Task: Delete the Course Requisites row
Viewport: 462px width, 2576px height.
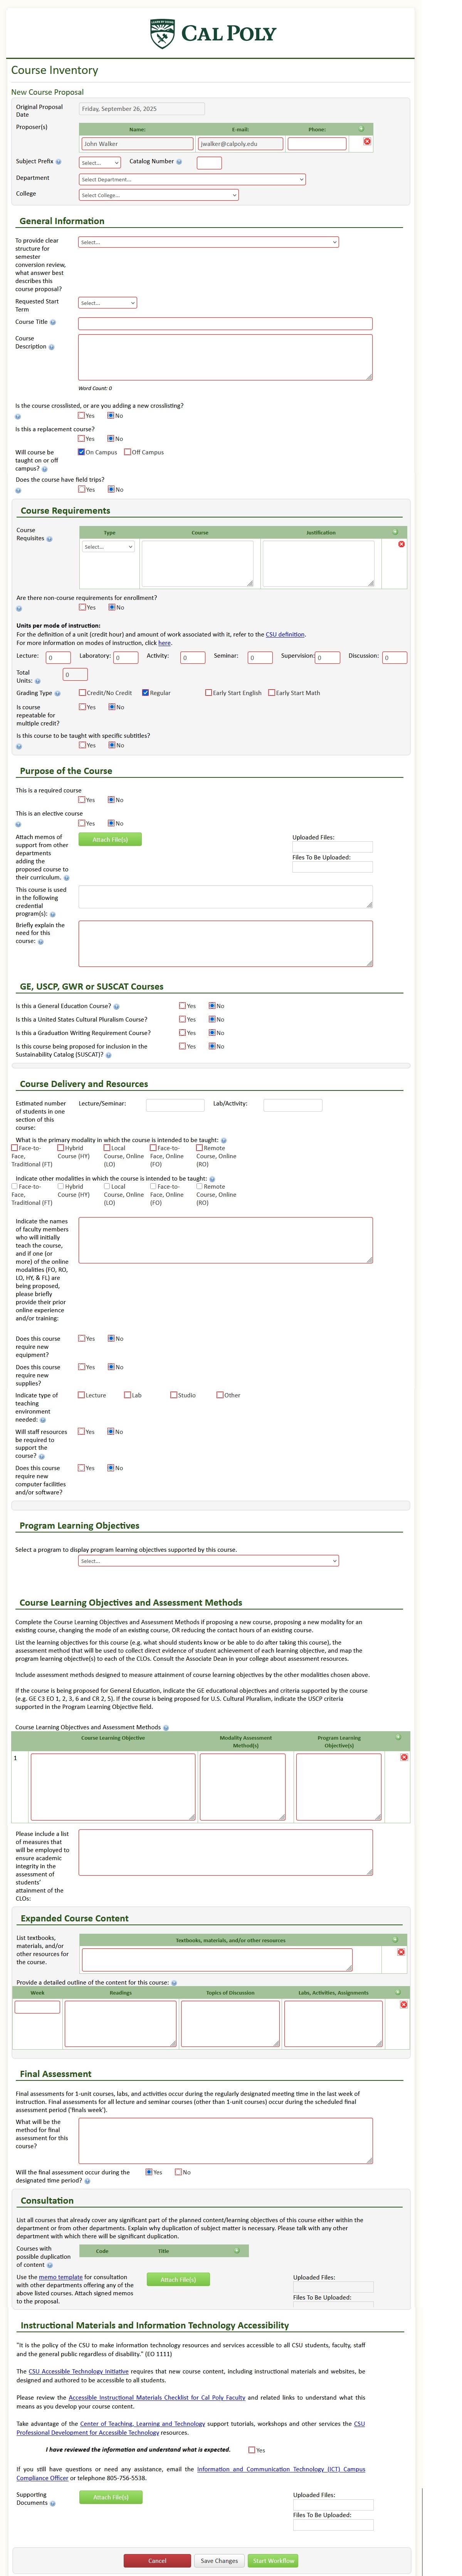Action: click(402, 544)
